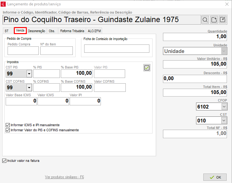Open the Unidade dropdown arrow
The width and height of the screenshot is (232, 183).
pyautogui.click(x=224, y=51)
